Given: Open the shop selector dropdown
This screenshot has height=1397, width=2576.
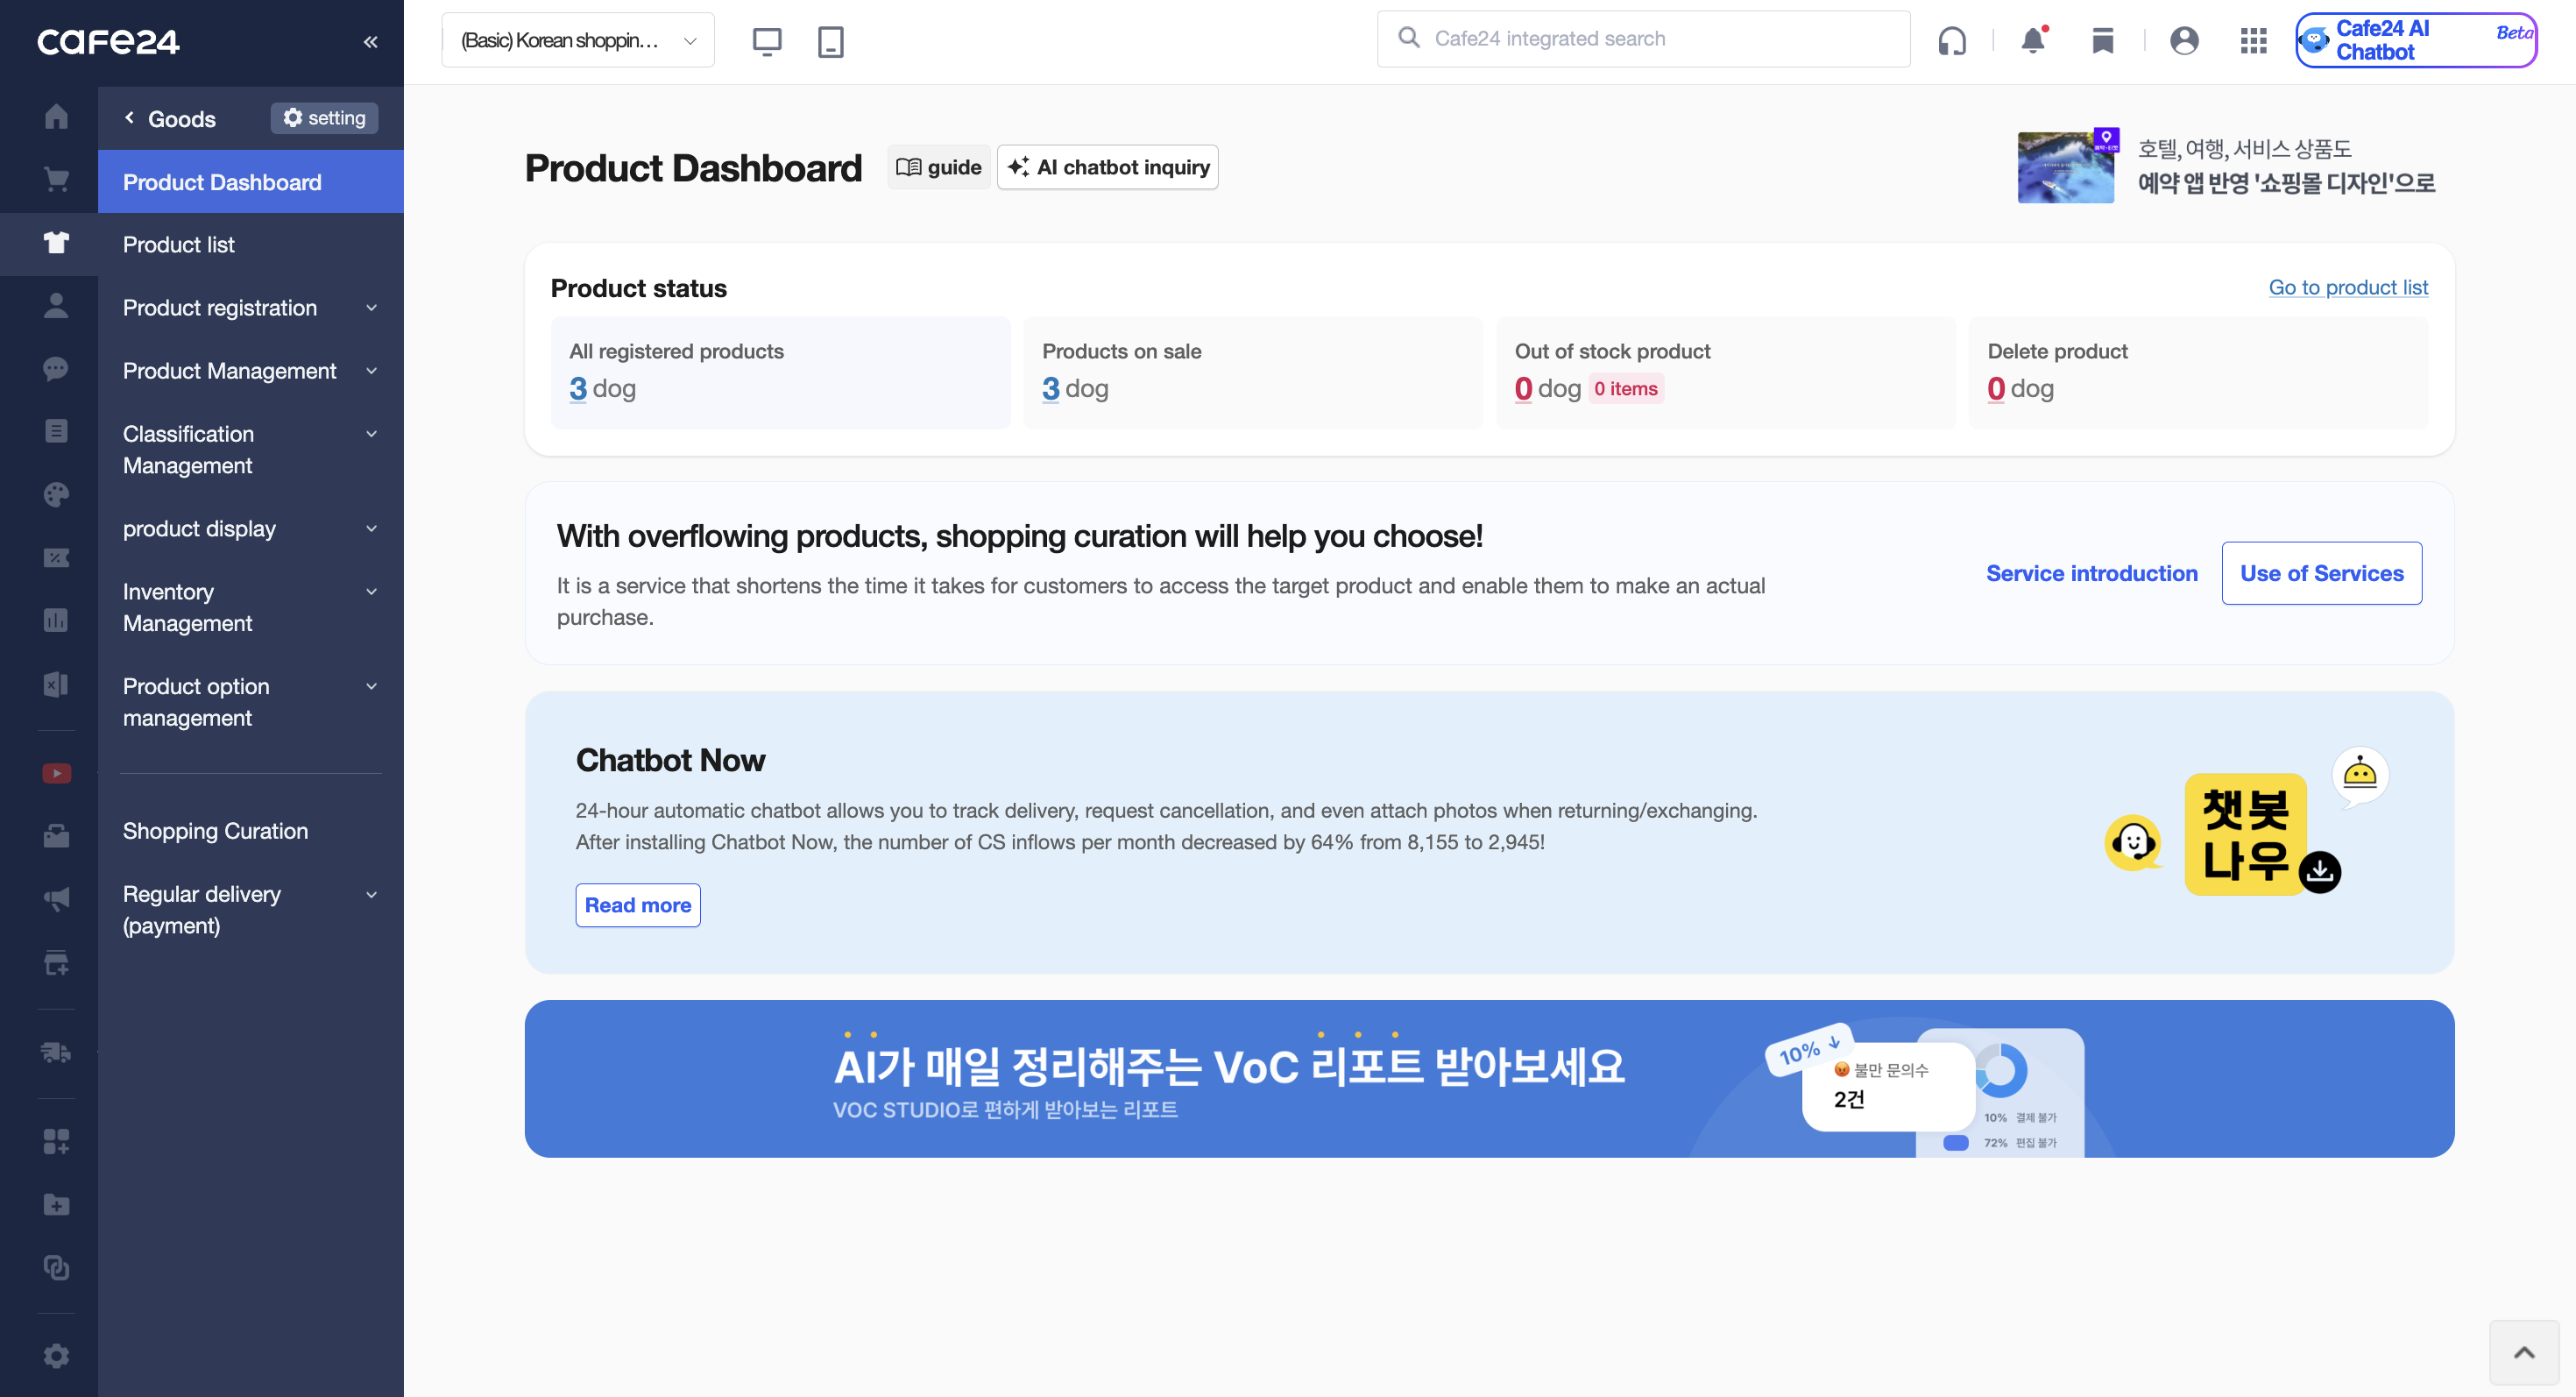Looking at the screenshot, I should (x=577, y=40).
